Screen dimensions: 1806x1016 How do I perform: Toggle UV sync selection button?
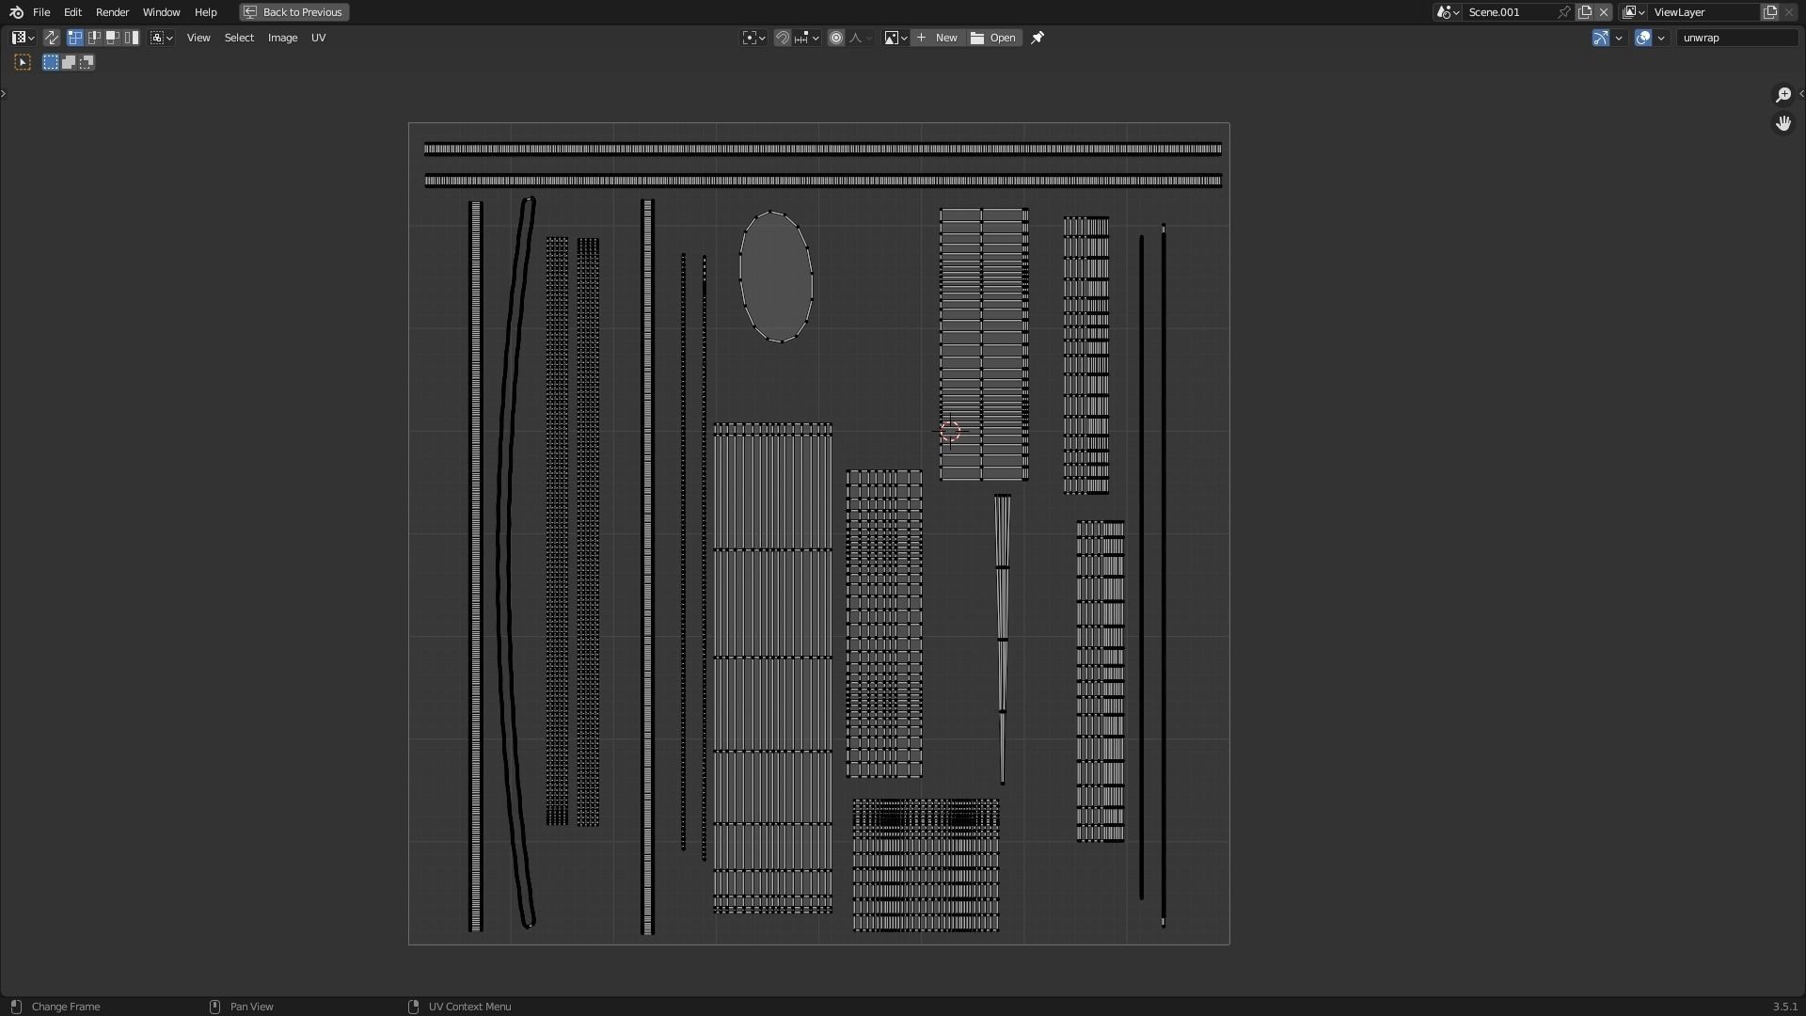pyautogui.click(x=52, y=38)
